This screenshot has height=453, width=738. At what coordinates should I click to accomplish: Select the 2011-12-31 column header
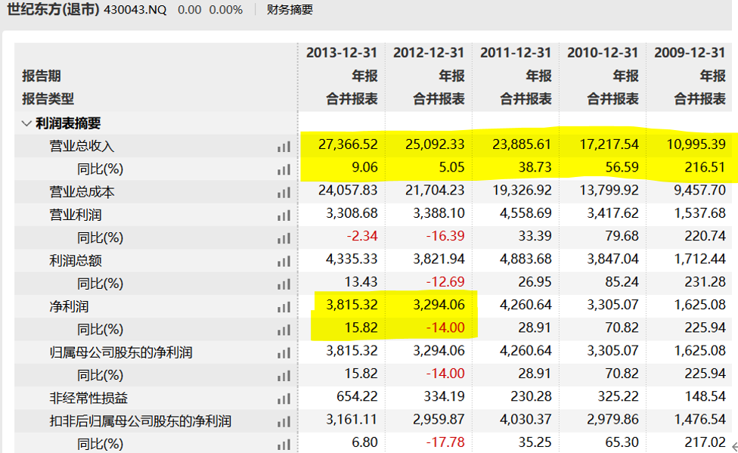[x=516, y=52]
